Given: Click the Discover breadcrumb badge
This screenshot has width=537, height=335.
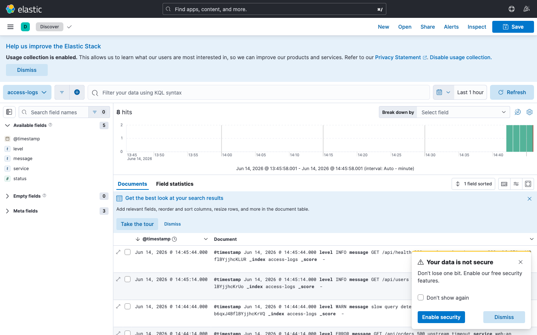Looking at the screenshot, I should (50, 27).
